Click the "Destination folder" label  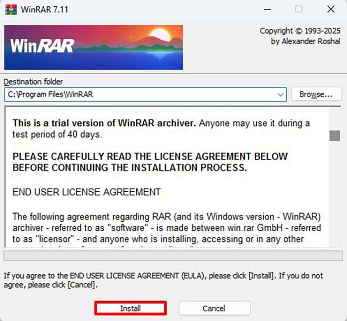[33, 82]
